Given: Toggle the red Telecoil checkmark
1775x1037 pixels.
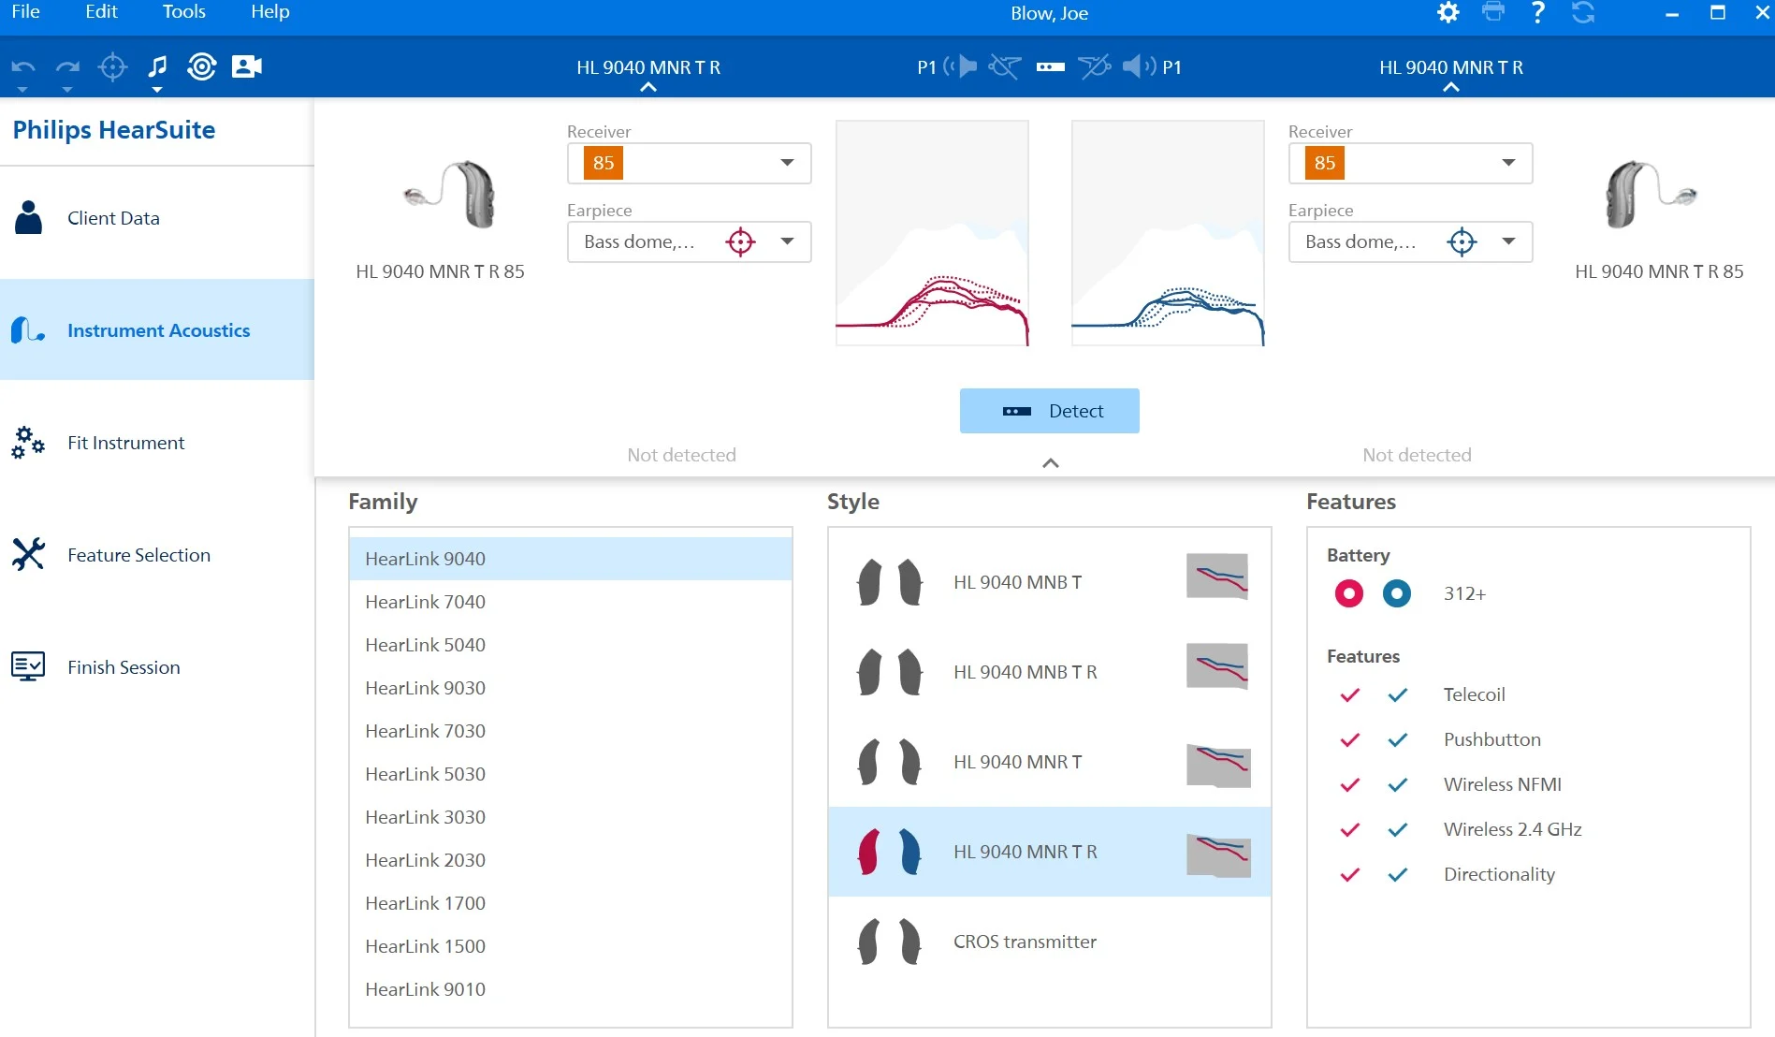Looking at the screenshot, I should point(1349,694).
